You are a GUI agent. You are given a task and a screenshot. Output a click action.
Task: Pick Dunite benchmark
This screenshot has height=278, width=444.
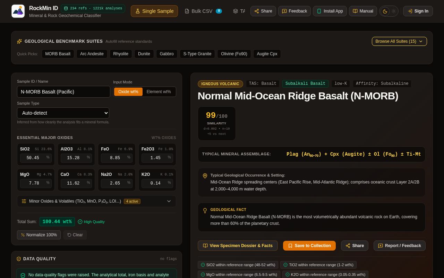coord(144,54)
